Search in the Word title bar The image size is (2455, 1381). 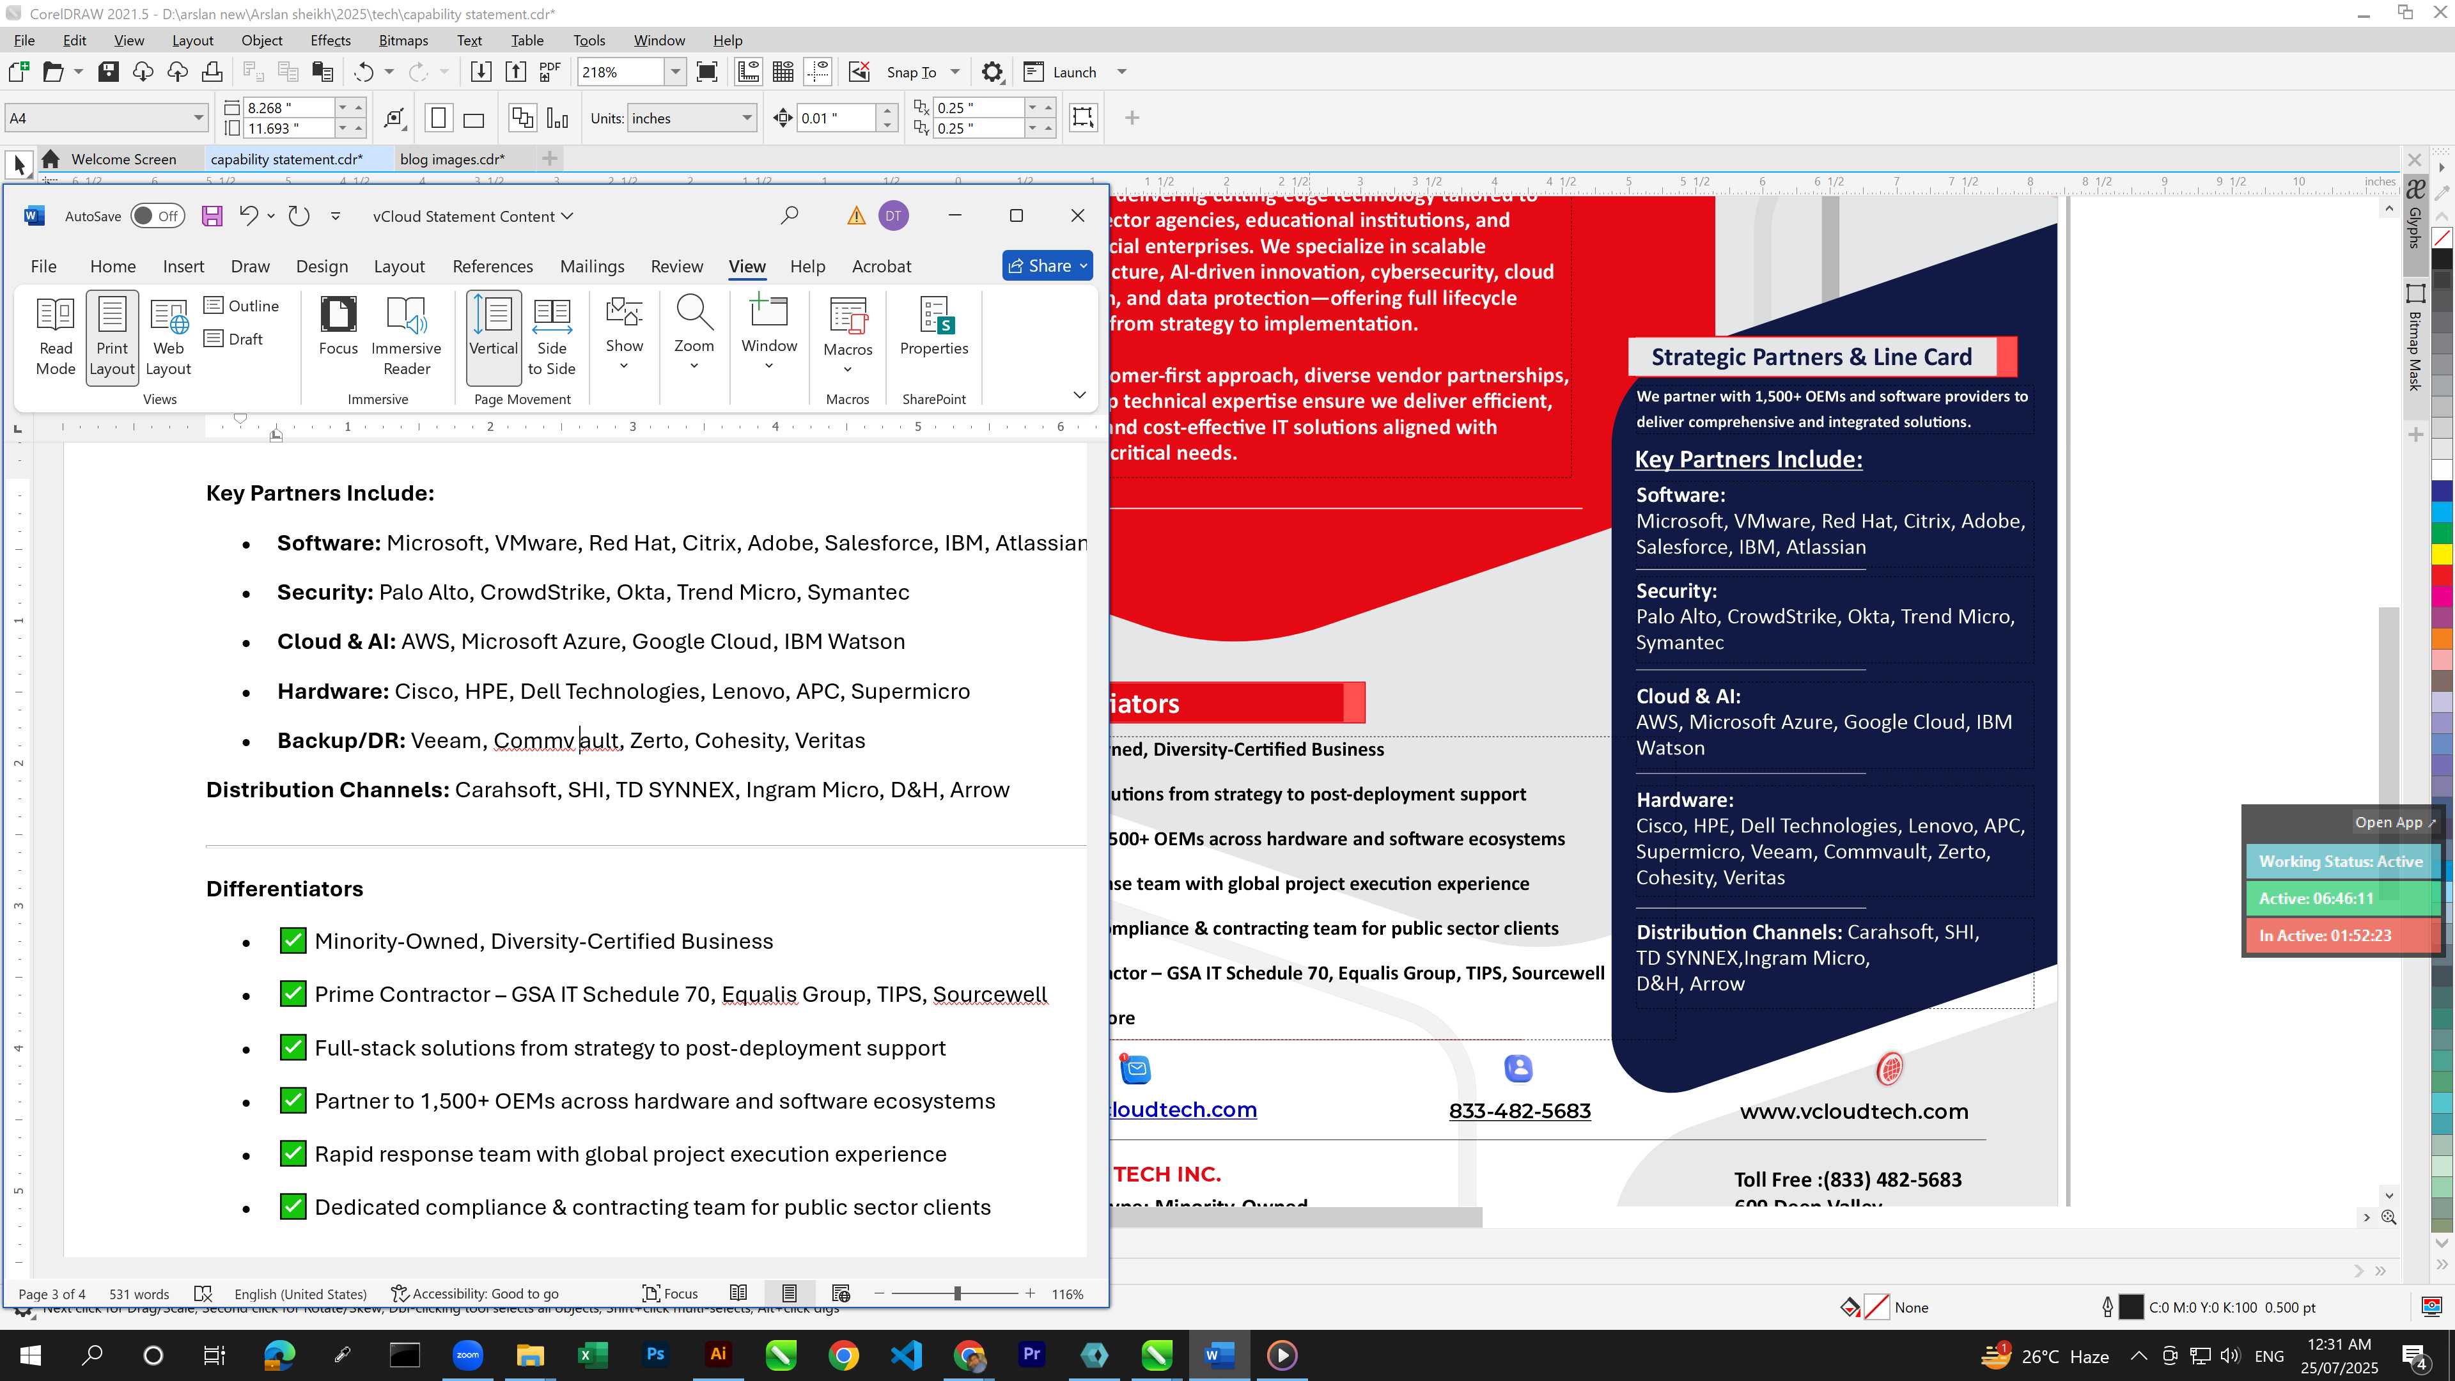coord(789,216)
